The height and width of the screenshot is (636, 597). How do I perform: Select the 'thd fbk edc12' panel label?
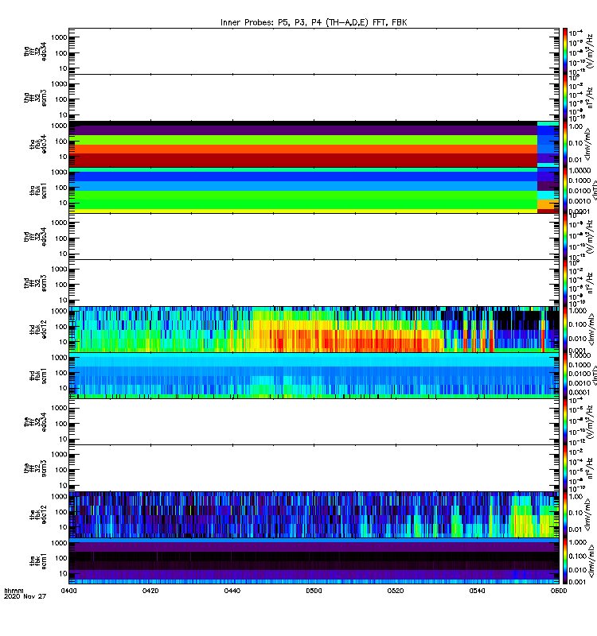point(38,329)
